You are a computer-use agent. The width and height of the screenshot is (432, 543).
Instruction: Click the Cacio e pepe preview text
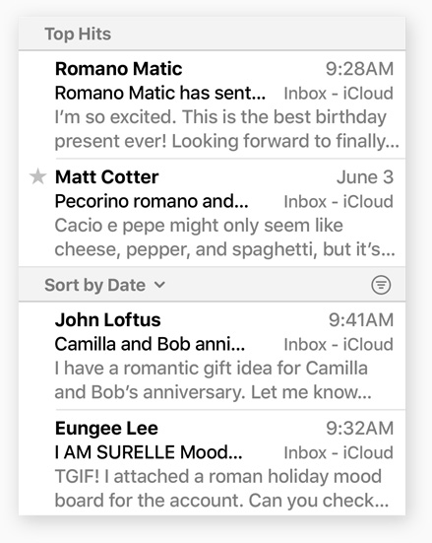[224, 238]
